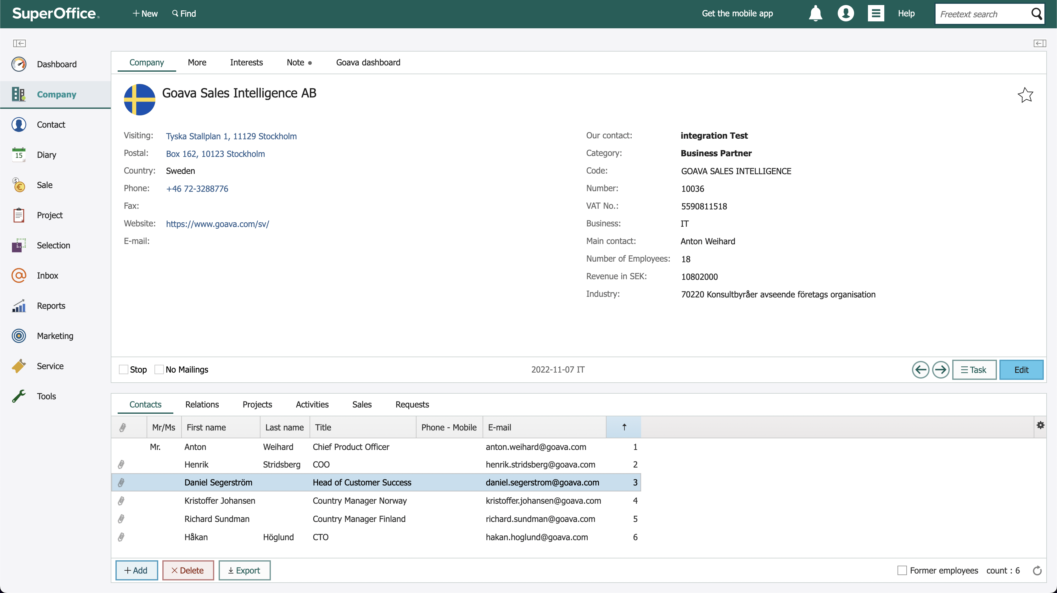Switch to the Note tab
Image resolution: width=1057 pixels, height=593 pixels.
pos(299,62)
